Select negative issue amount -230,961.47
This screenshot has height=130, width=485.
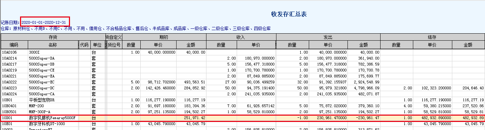368,118
